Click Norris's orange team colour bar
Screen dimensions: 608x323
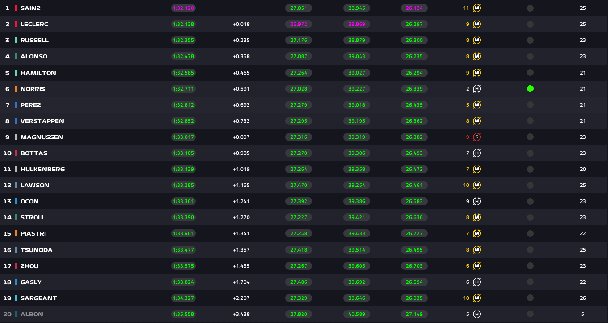coord(16,89)
